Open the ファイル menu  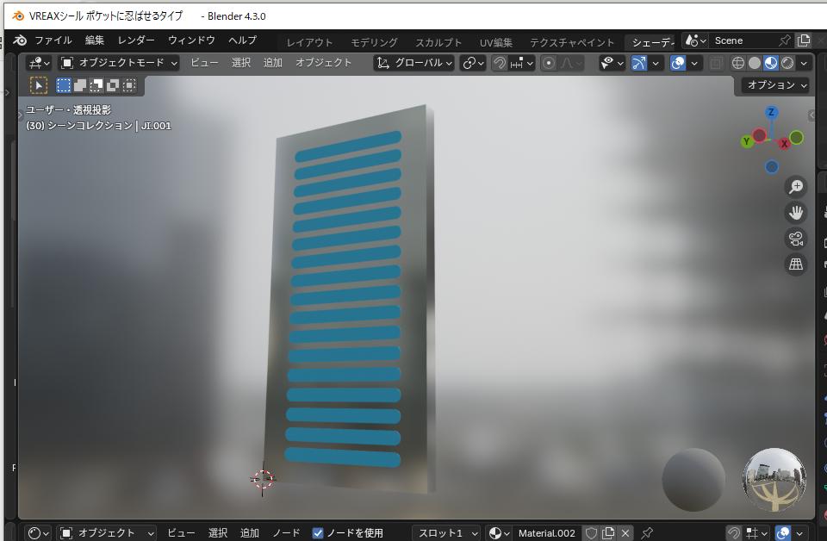[x=53, y=40]
